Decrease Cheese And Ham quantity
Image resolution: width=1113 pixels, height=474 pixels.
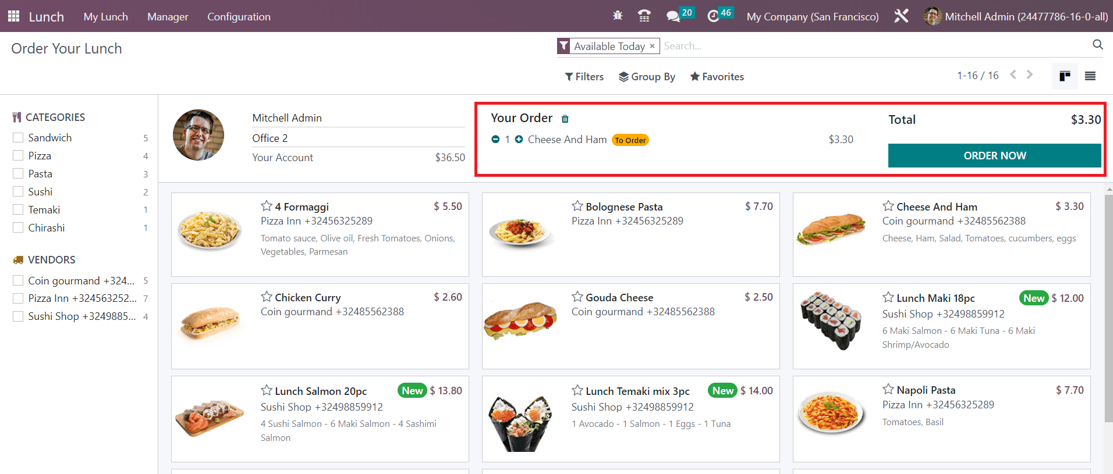(495, 140)
